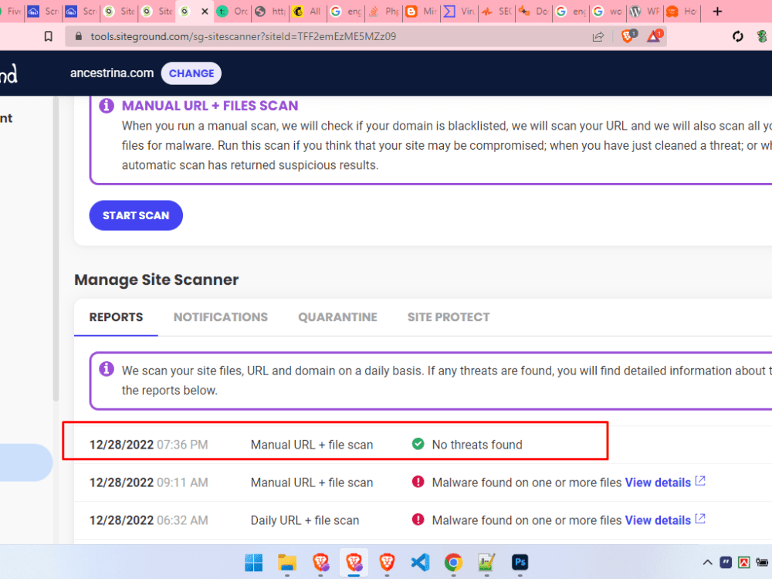This screenshot has width=772, height=579.
Task: Click the Manage Site Scanner heading
Action: (x=157, y=279)
